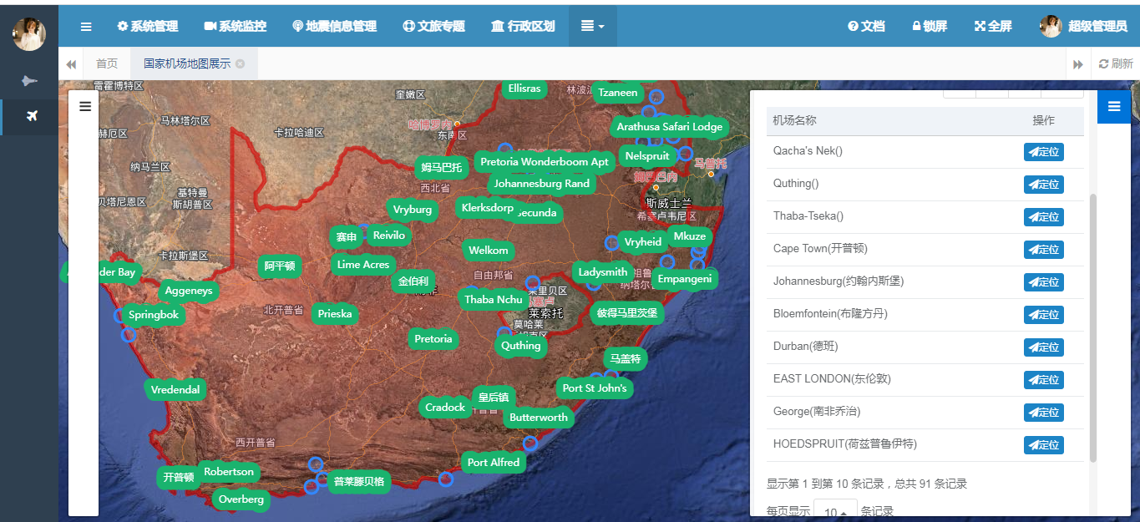Switch to fullscreen with 全屏
The image size is (1140, 522).
tap(993, 27)
